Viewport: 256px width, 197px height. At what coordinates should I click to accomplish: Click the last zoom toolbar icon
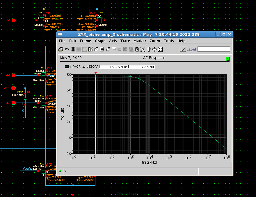(160, 49)
